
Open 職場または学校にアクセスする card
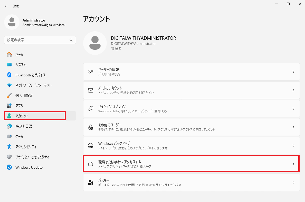[192, 164]
